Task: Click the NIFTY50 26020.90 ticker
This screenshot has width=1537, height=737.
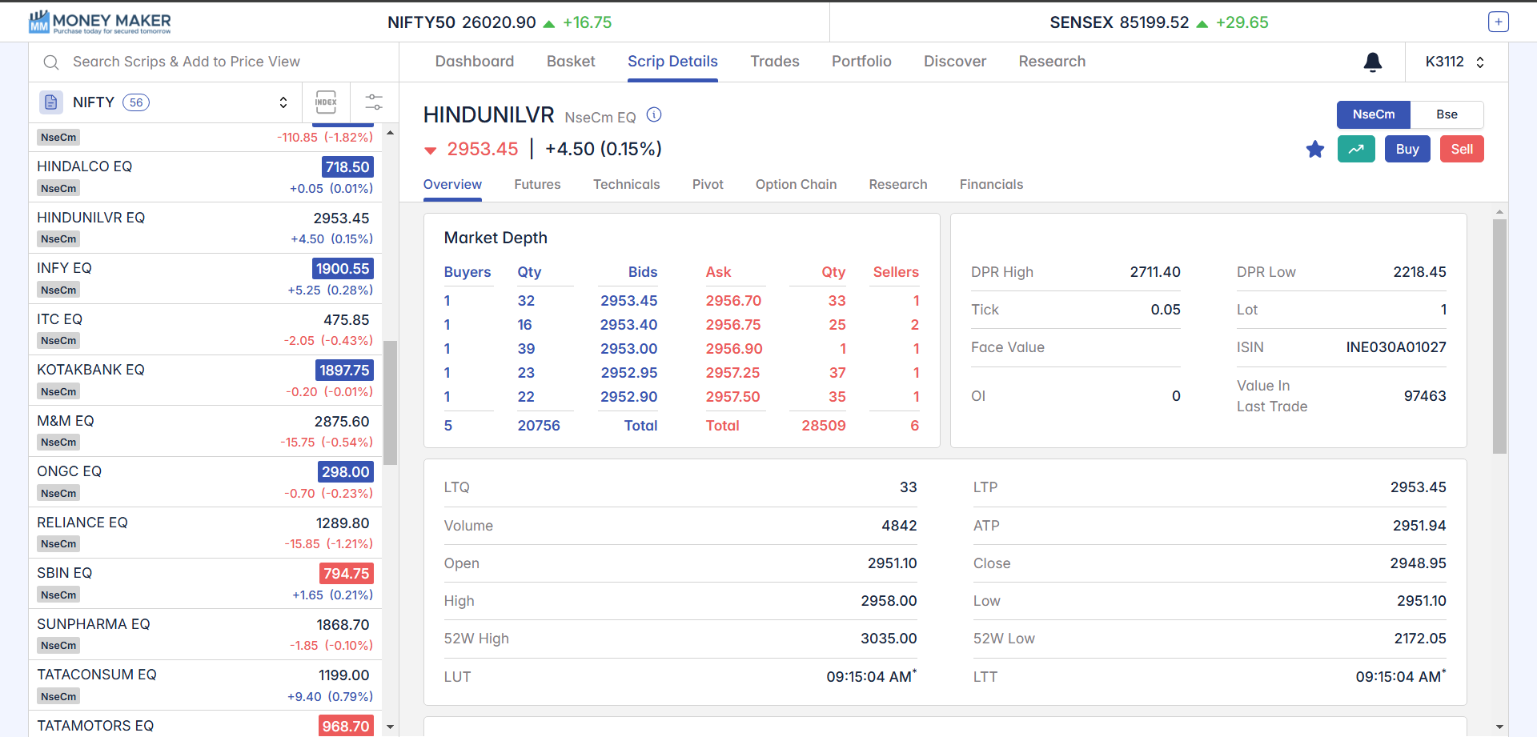Action: coord(462,22)
